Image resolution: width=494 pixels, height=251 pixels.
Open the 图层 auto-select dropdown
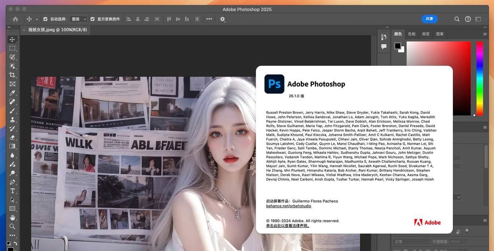tap(78, 19)
